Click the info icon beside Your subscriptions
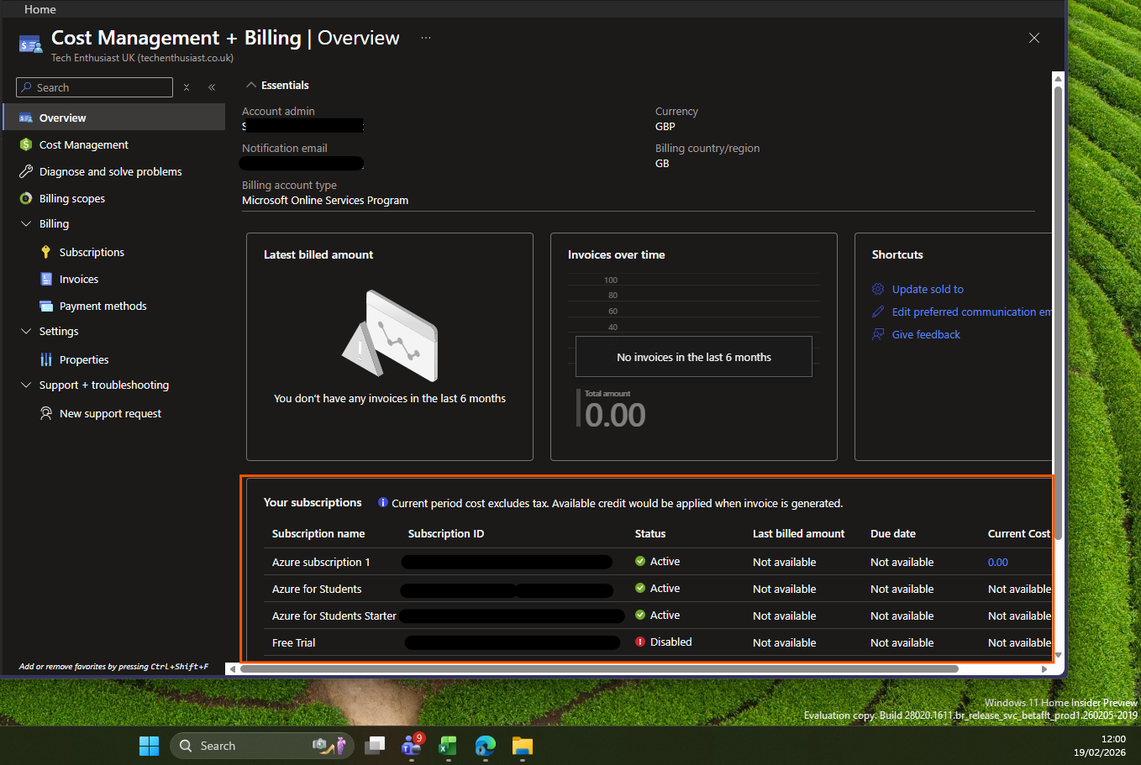 pyautogui.click(x=383, y=502)
